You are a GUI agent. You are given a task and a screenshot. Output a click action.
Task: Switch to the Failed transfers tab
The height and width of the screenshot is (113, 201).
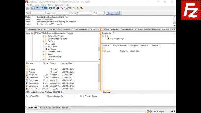pos(45,108)
